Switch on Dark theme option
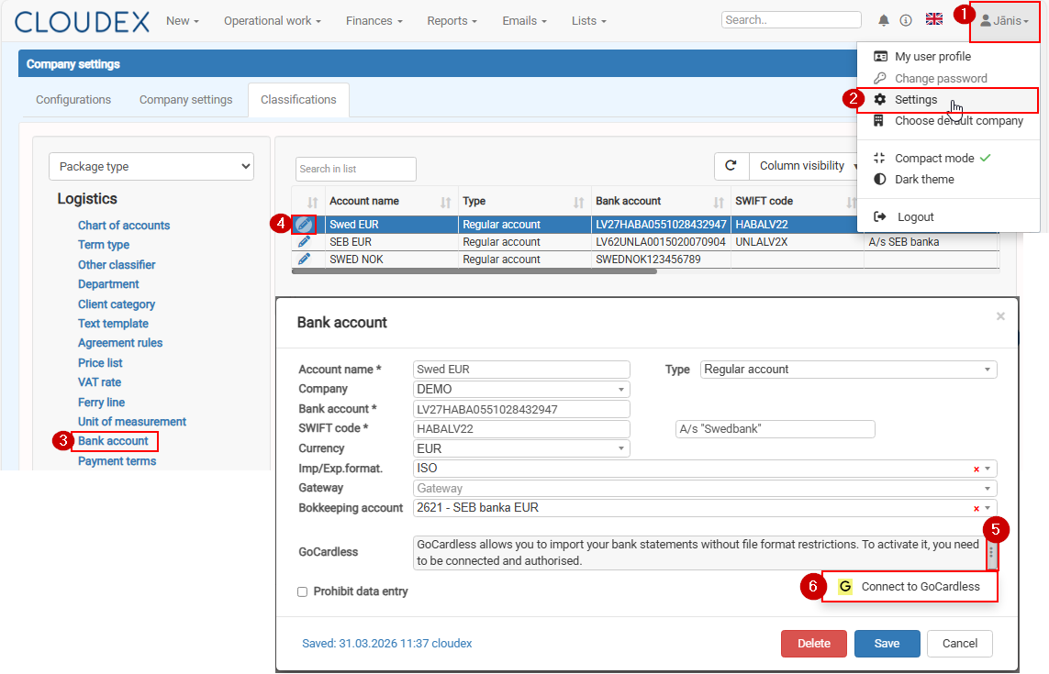The width and height of the screenshot is (1049, 674). tap(923, 180)
